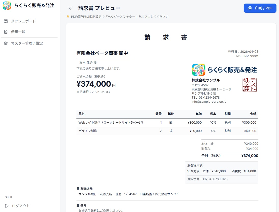
Task: Click the 支払期限:2026-05-03 line
Action: 93,92
